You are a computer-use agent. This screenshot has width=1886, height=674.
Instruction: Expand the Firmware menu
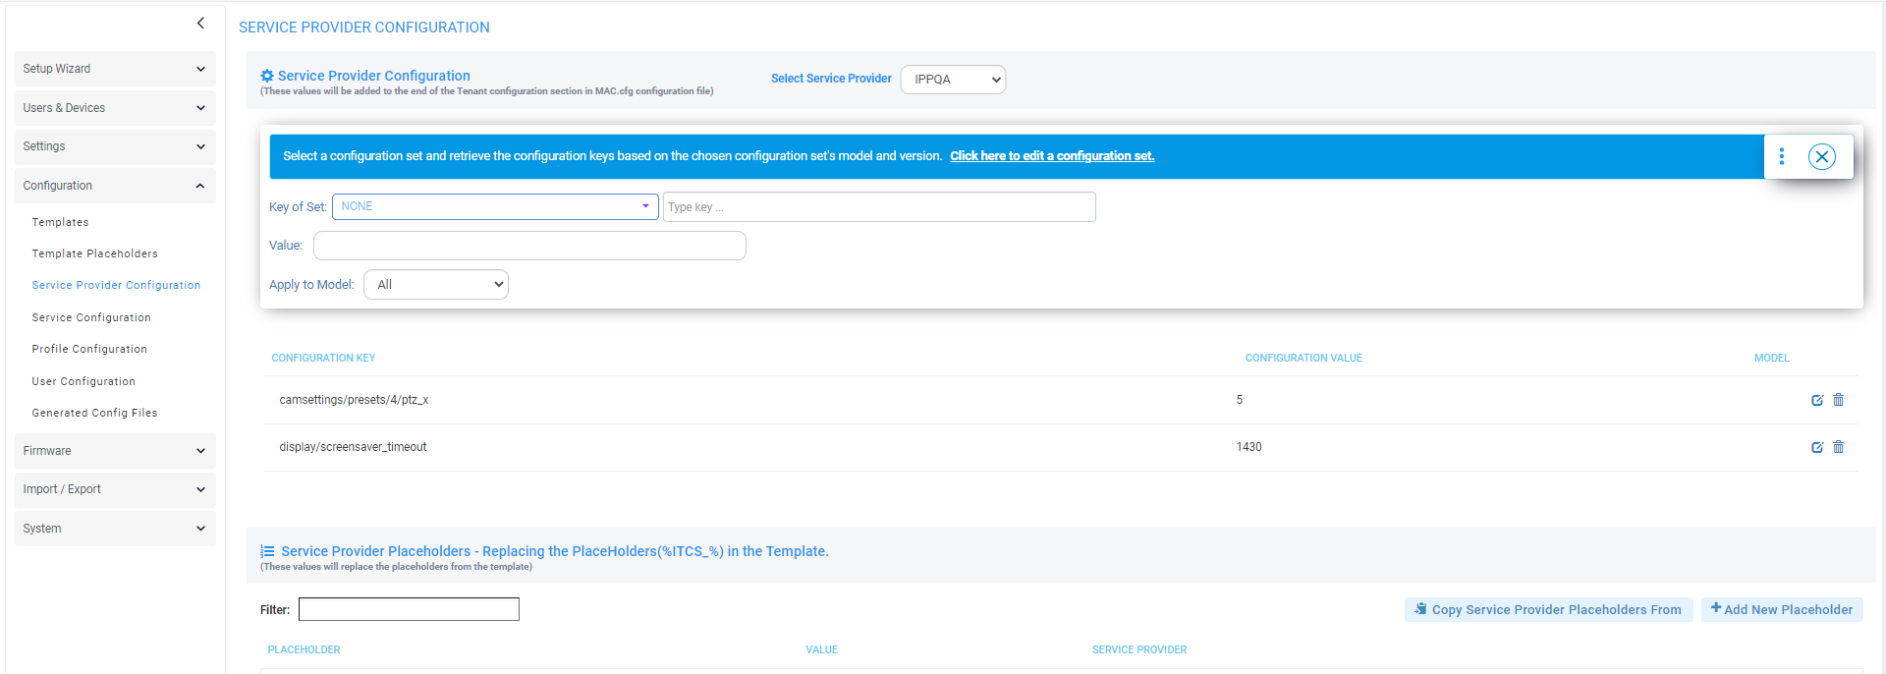pyautogui.click(x=115, y=451)
